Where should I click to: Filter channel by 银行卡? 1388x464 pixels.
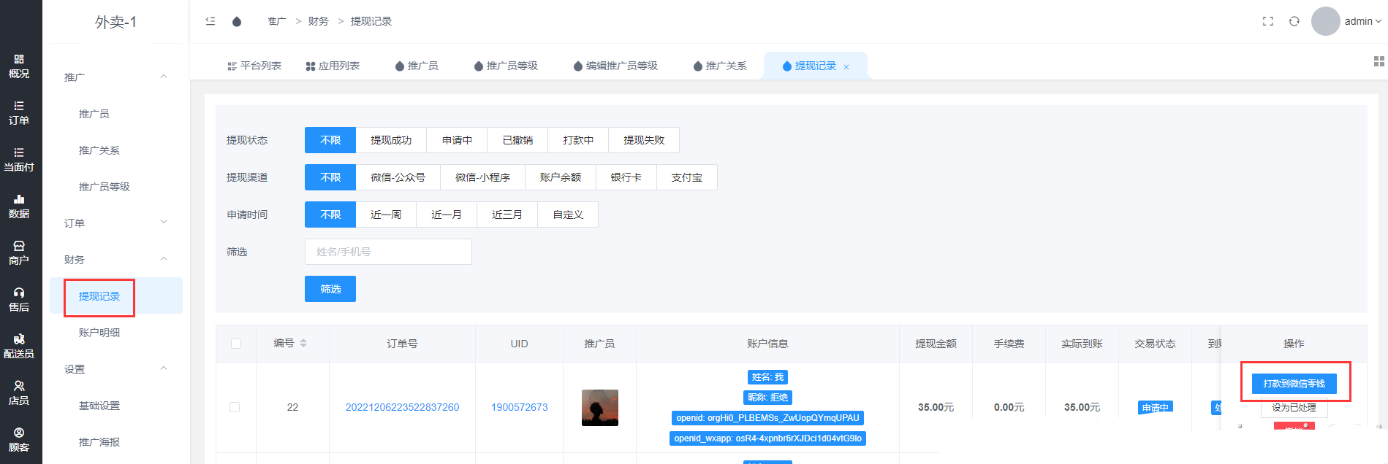pos(626,177)
